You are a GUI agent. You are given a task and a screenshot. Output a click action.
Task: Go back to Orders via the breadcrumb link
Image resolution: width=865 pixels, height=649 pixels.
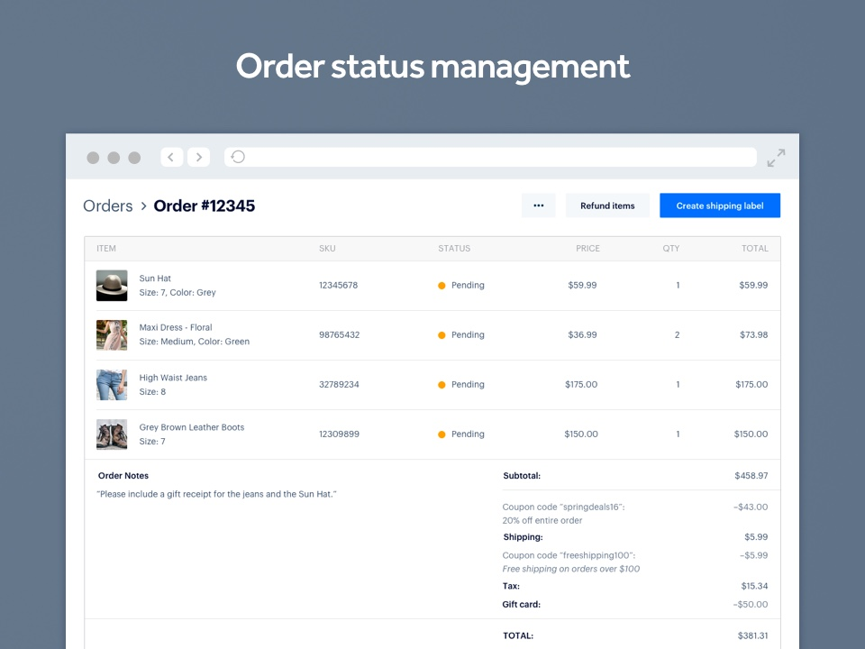(107, 206)
